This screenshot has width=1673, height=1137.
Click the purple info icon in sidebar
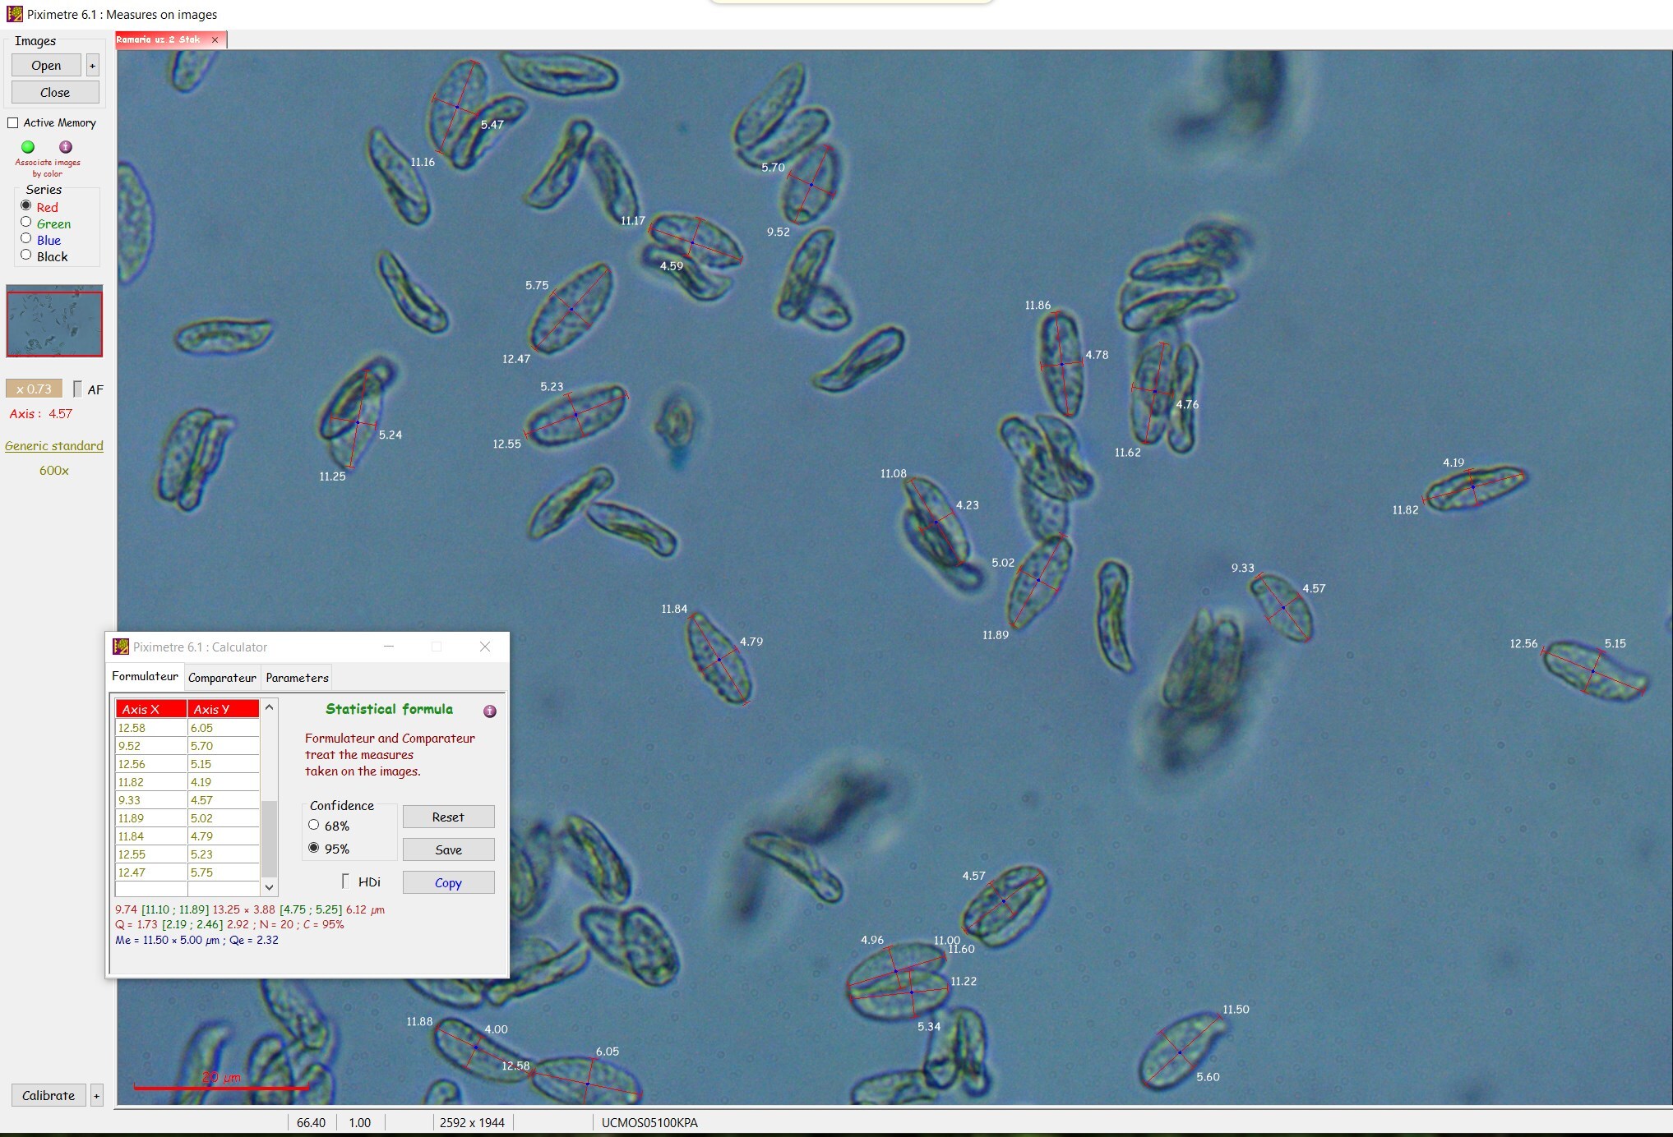click(66, 147)
